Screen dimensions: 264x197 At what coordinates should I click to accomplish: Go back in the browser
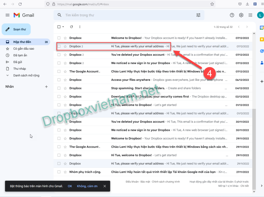coord(5,4)
